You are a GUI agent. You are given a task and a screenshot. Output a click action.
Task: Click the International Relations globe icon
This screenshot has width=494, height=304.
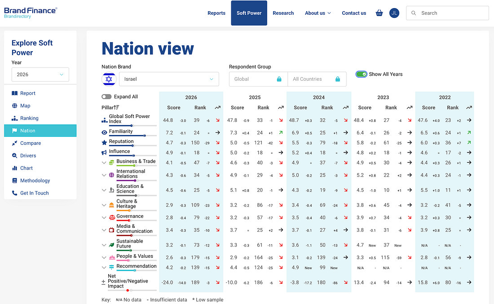[111, 175]
